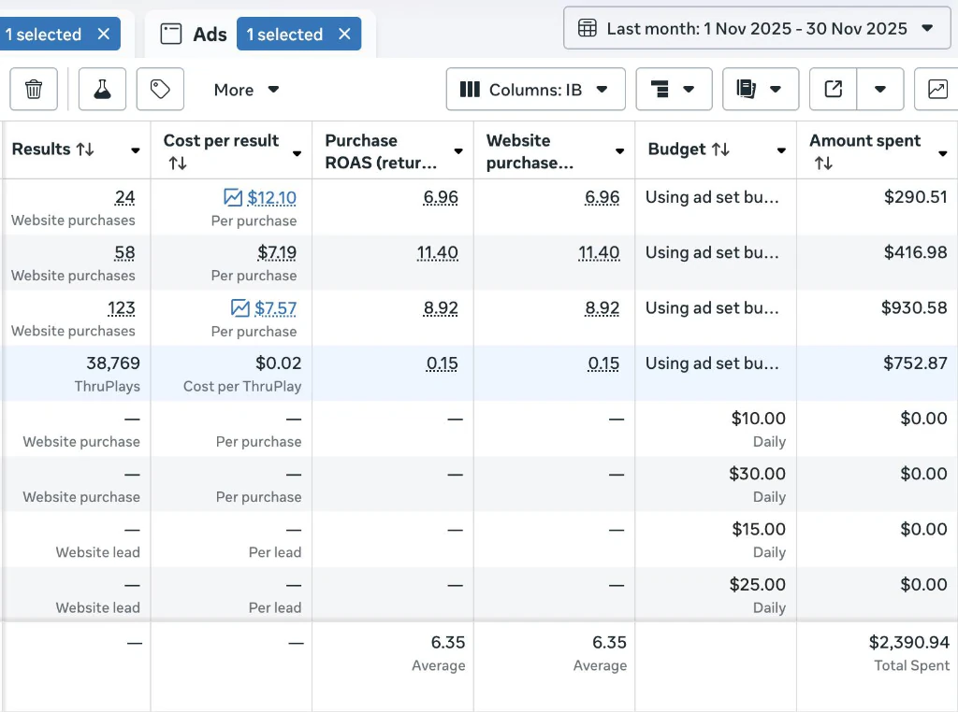The width and height of the screenshot is (958, 712).
Task: Click the 123 website purchases result
Action: tap(121, 308)
